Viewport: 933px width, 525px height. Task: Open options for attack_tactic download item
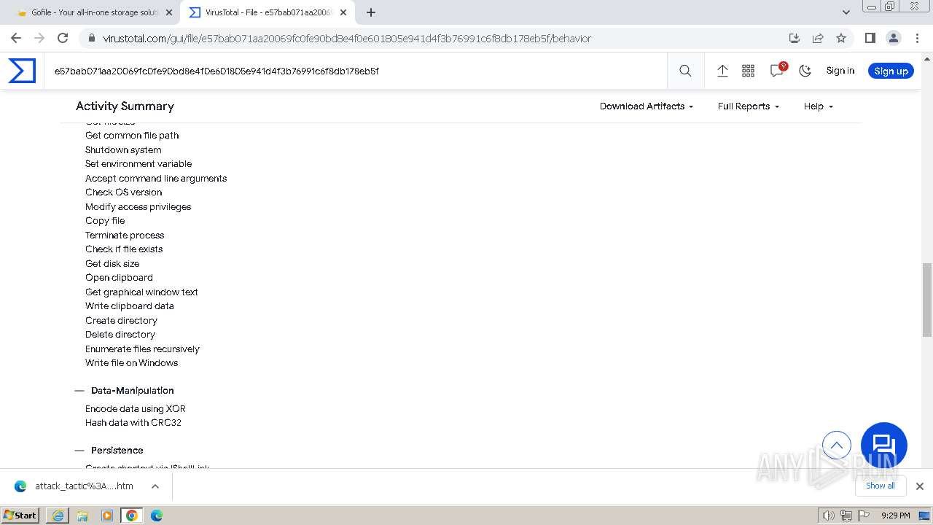click(155, 486)
